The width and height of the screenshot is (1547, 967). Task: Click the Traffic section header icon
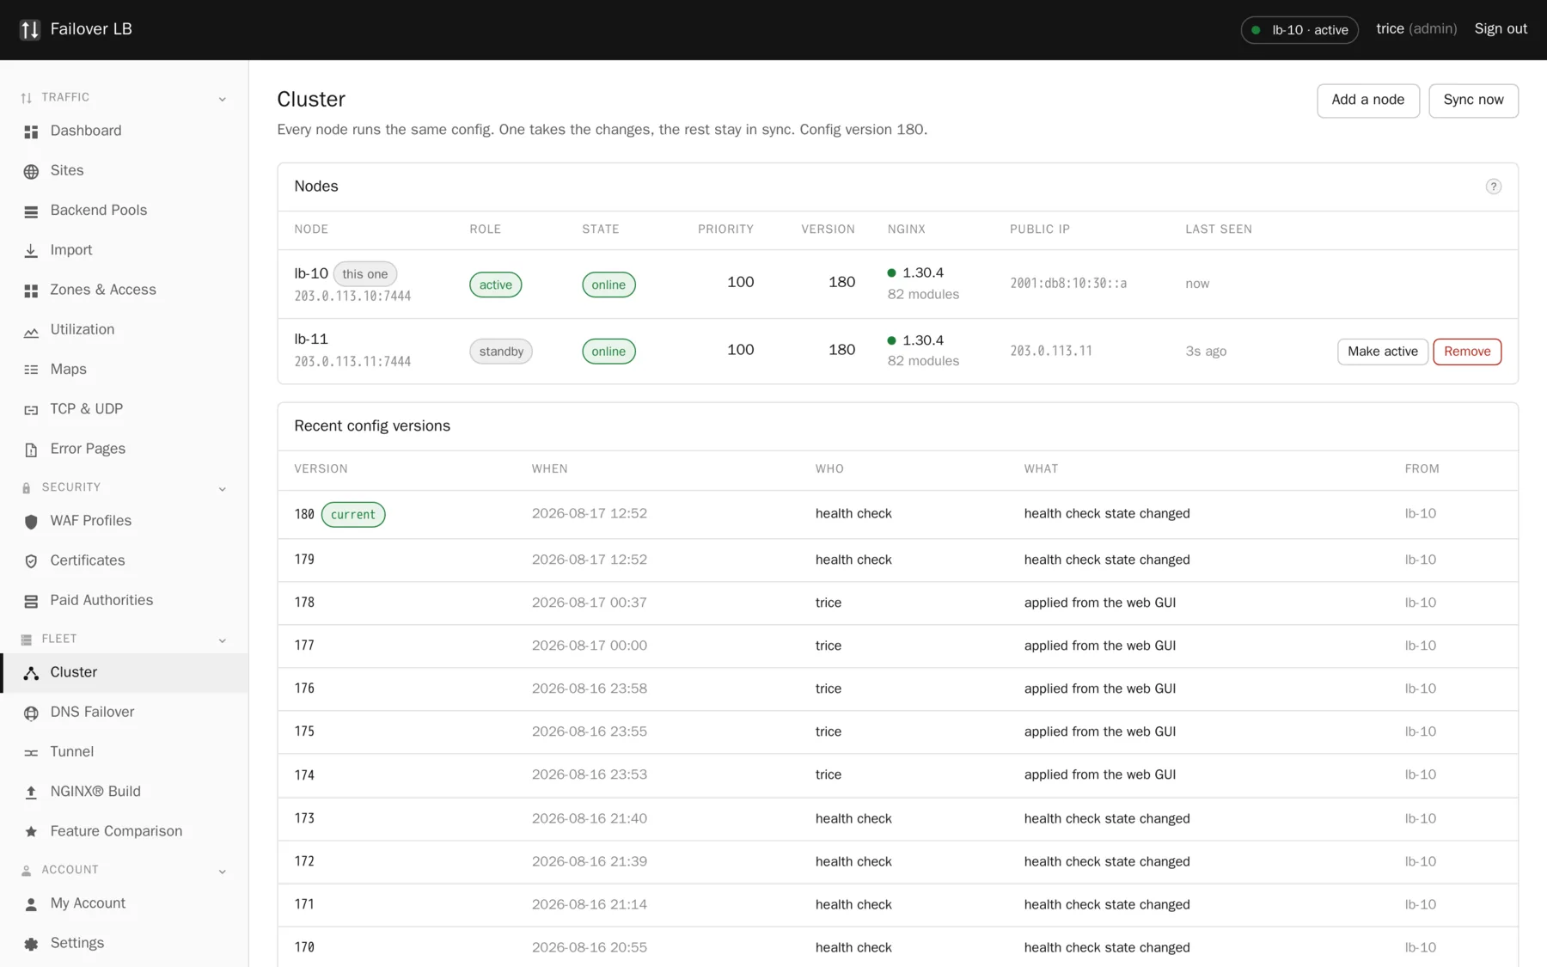point(27,98)
